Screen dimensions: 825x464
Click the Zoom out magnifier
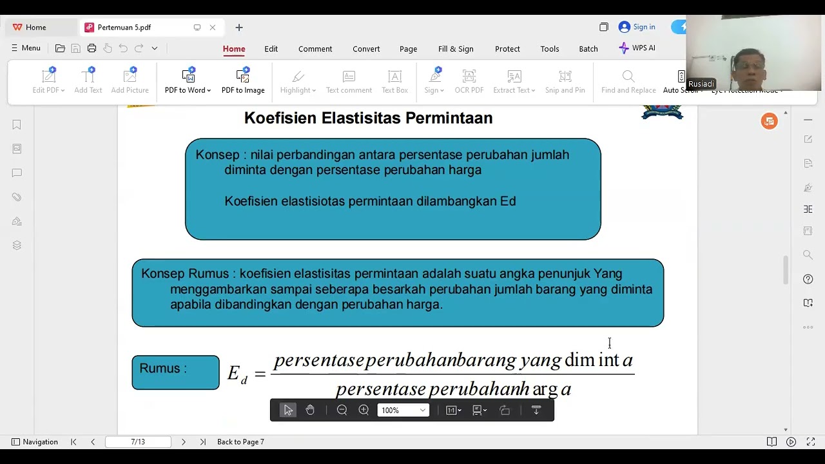pos(342,410)
